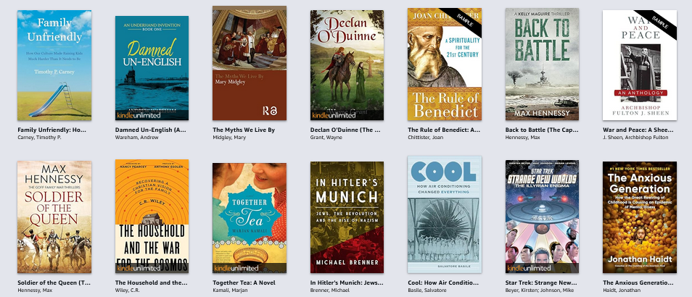The width and height of the screenshot is (692, 297).
Task: Open Cool air conditioning book cover
Action: [x=445, y=214]
